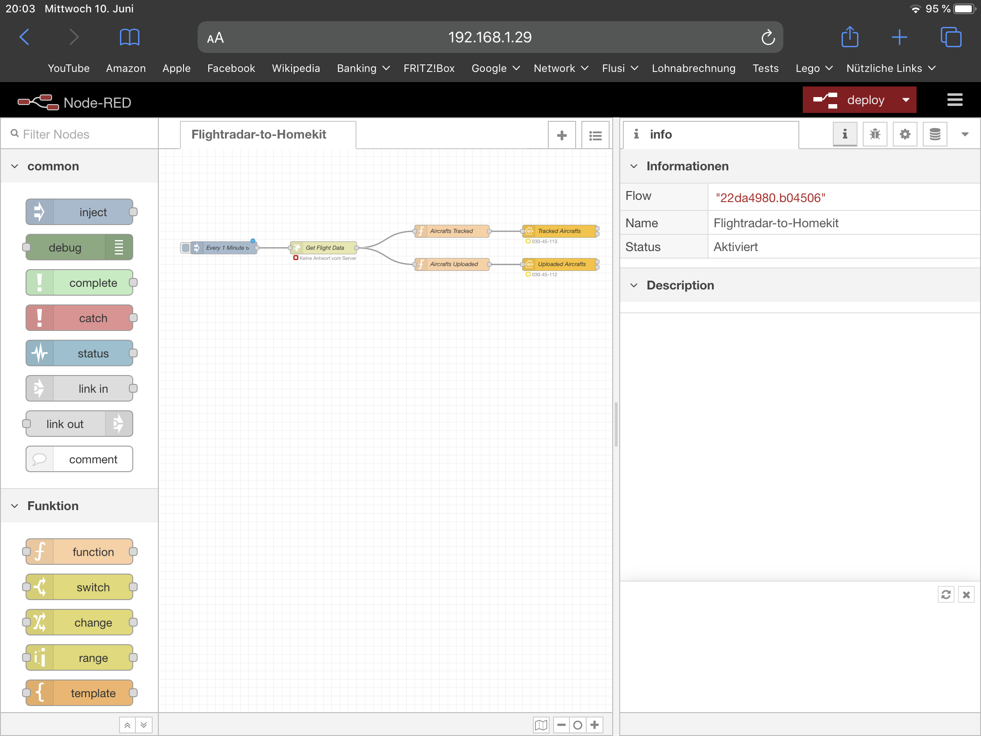Image resolution: width=981 pixels, height=736 pixels.
Task: Zoom in the canvas with plus button
Action: pyautogui.click(x=595, y=725)
